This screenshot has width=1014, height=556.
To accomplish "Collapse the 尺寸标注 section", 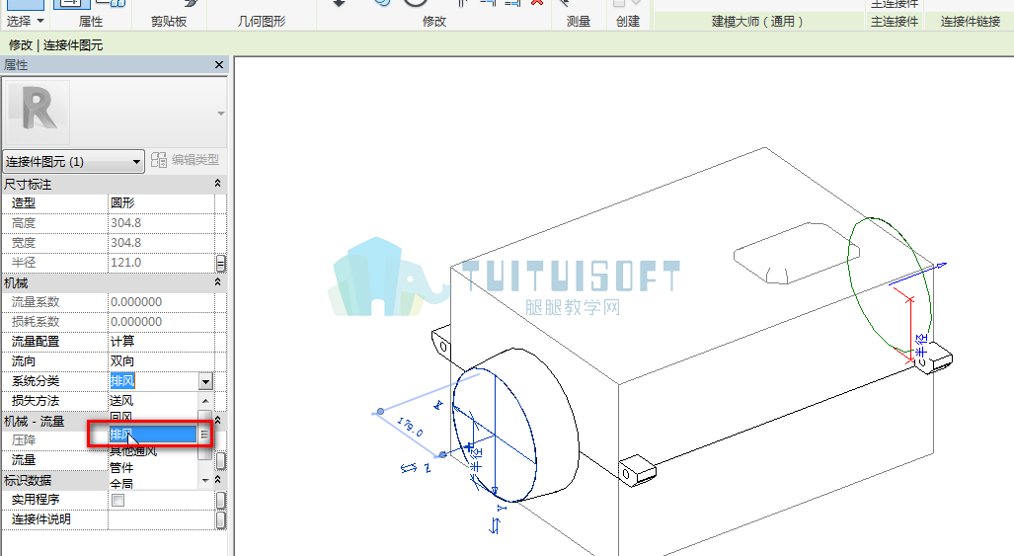I will point(218,184).
